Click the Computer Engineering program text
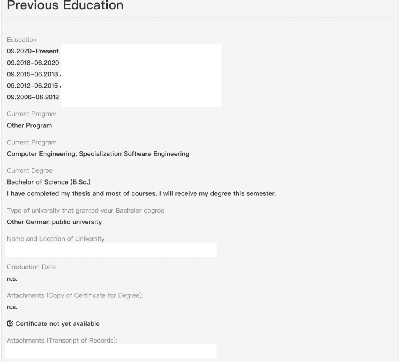 click(98, 154)
